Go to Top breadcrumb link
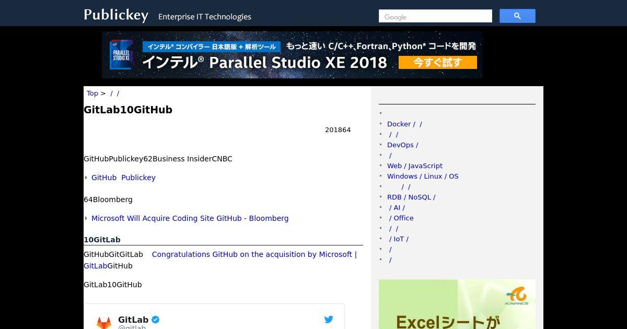This screenshot has height=329, width=627. [92, 93]
